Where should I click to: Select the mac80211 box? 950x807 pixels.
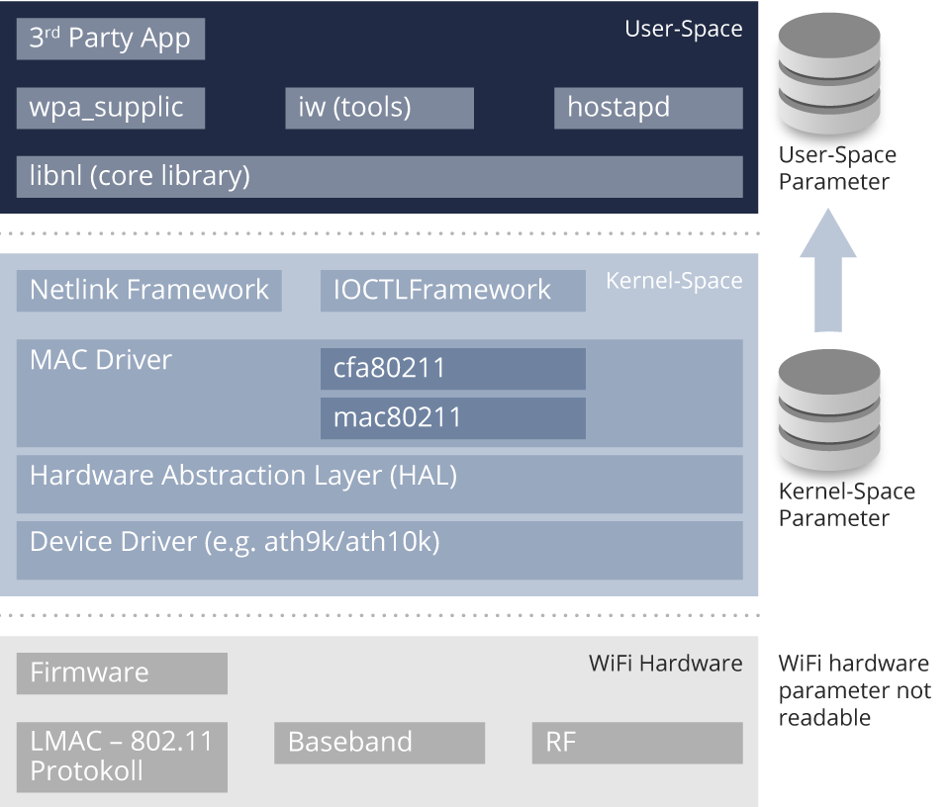point(453,418)
